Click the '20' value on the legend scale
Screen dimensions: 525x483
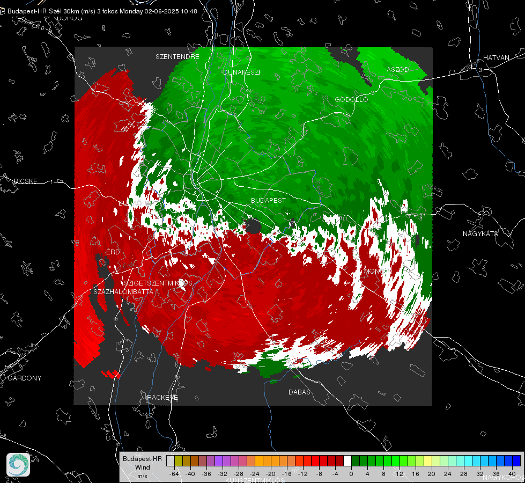coord(432,474)
